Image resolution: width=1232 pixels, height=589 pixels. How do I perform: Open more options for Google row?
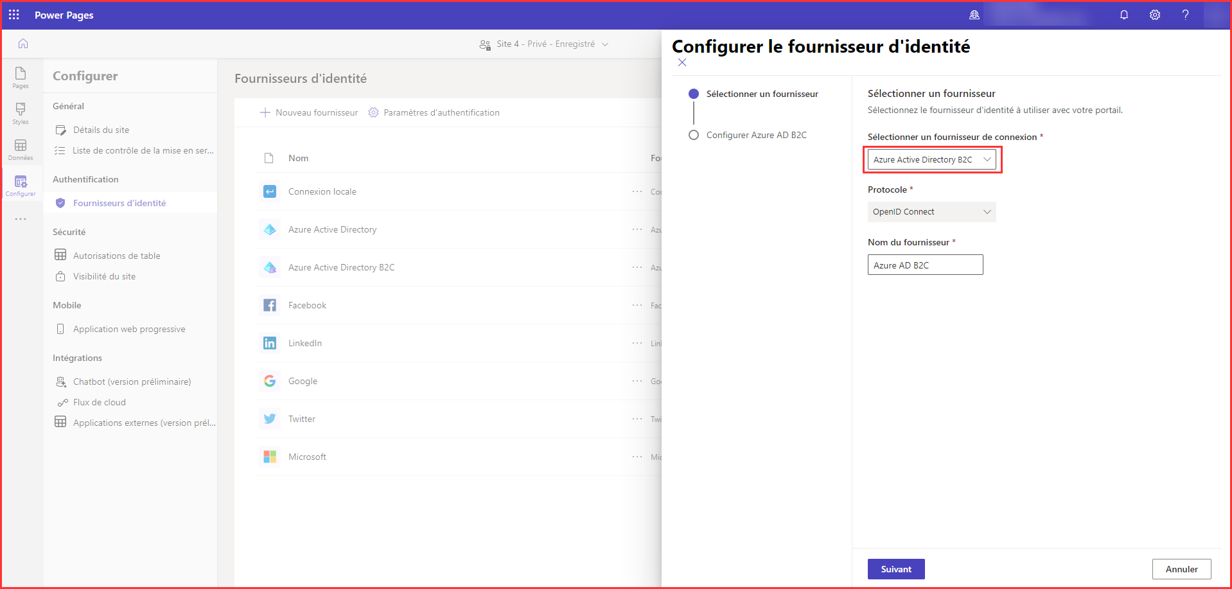point(637,381)
